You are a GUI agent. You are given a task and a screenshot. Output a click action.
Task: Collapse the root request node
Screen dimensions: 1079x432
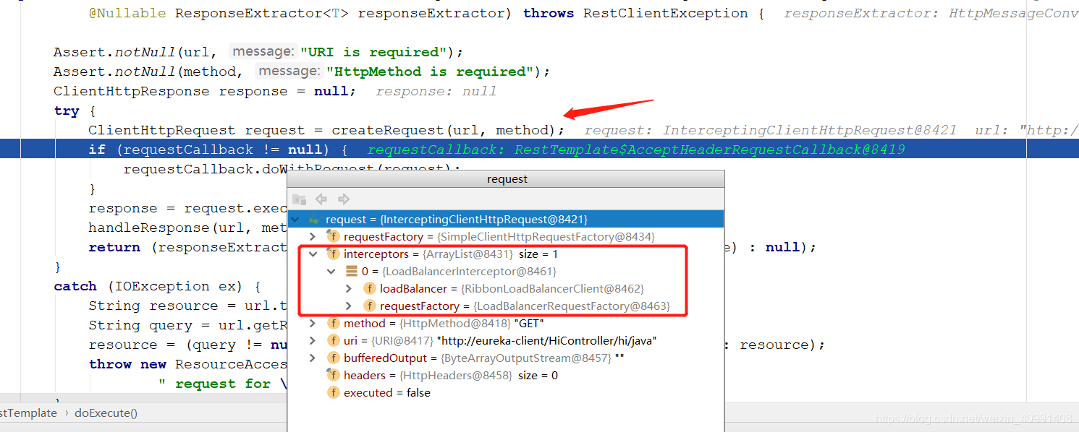(x=295, y=219)
